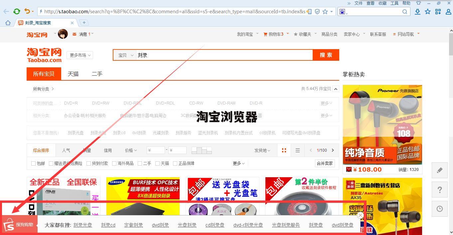Tick the 赠送退货运费险 checkbox
453x235 pixels.
click(x=51, y=163)
